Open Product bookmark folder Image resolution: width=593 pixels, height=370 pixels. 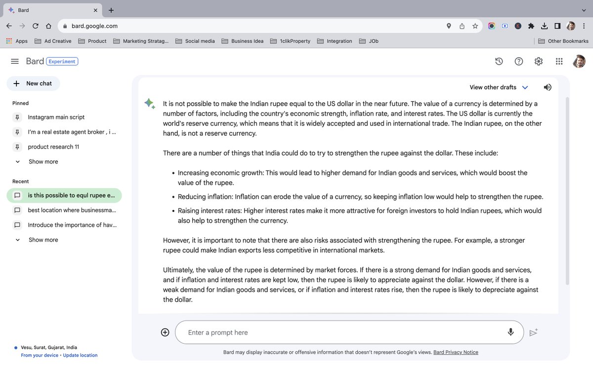click(x=92, y=41)
